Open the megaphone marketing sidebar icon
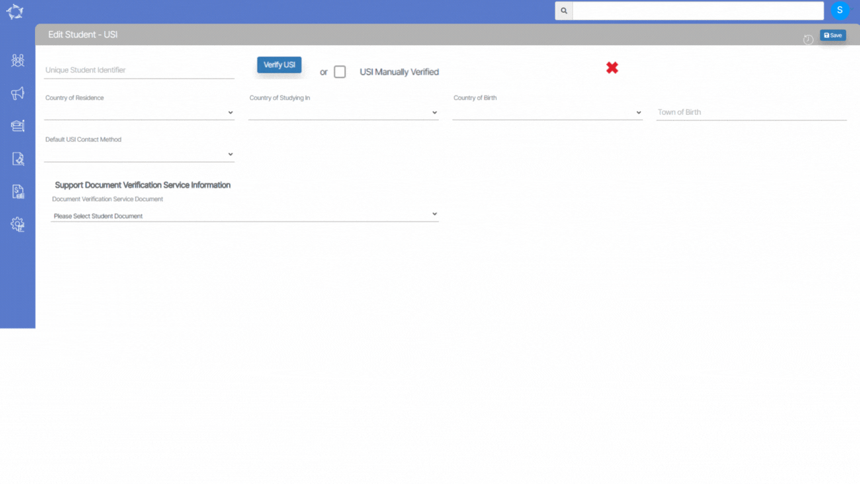 tap(18, 93)
